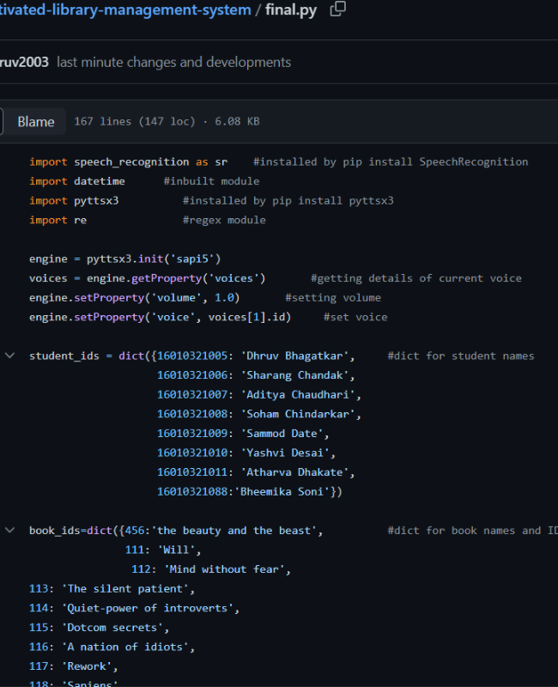Select the '167 lines (147 loc) · 6.08 KB' text
Image resolution: width=558 pixels, height=687 pixels.
tap(167, 121)
